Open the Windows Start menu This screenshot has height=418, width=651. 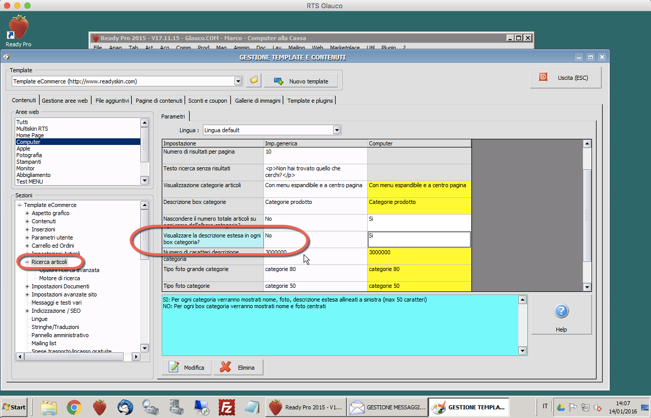(14, 407)
